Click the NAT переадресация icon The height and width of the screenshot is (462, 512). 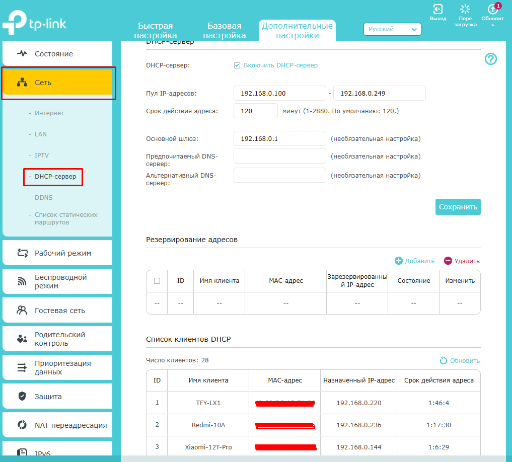(22, 425)
